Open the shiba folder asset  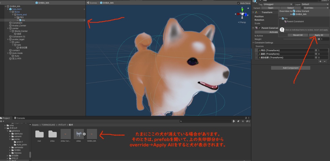click(53, 134)
